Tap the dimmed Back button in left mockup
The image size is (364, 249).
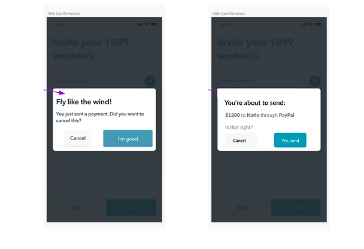(78, 208)
